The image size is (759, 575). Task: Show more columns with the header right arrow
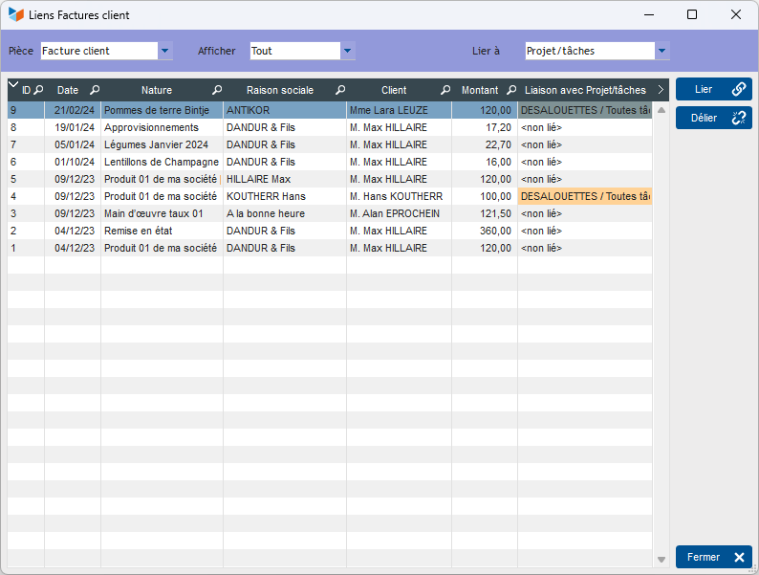click(x=661, y=90)
